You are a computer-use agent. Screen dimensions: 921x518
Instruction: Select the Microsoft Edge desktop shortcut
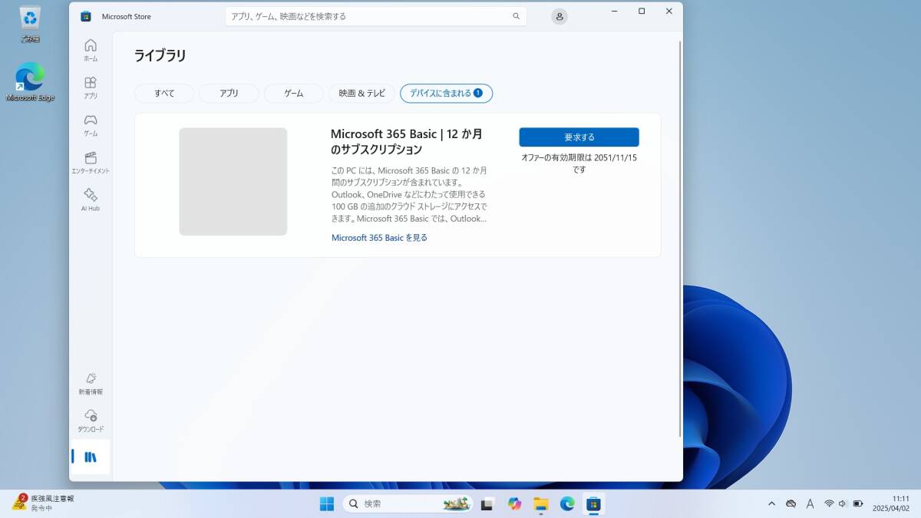pyautogui.click(x=30, y=82)
